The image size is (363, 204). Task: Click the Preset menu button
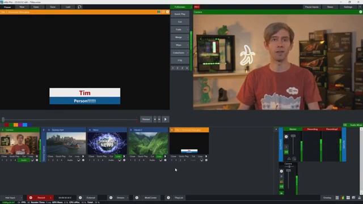tap(7, 7)
